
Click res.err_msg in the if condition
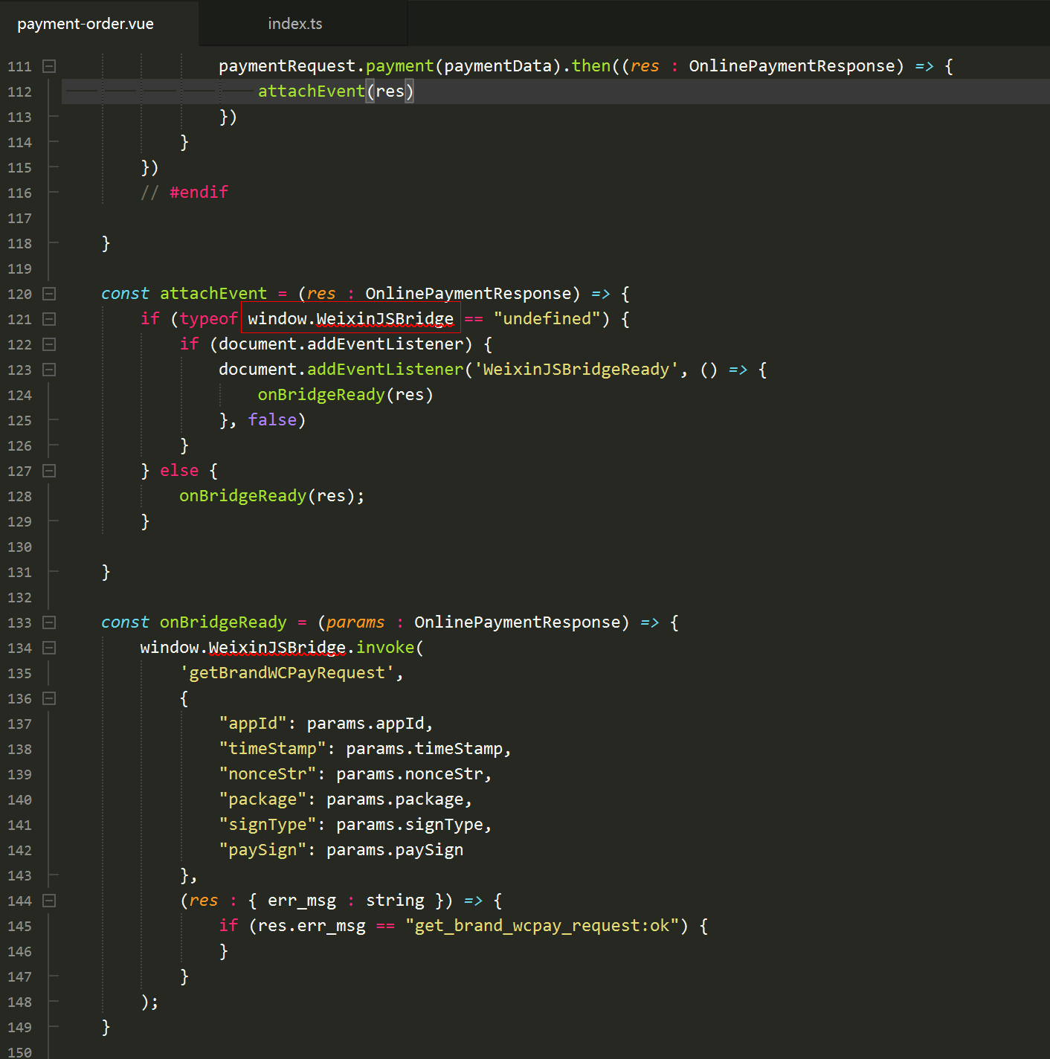pos(312,926)
